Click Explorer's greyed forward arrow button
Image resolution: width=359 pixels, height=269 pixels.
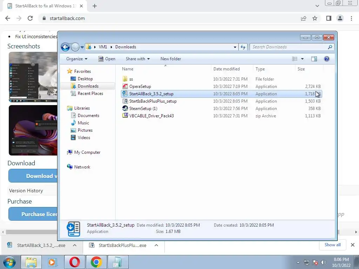pos(75,47)
